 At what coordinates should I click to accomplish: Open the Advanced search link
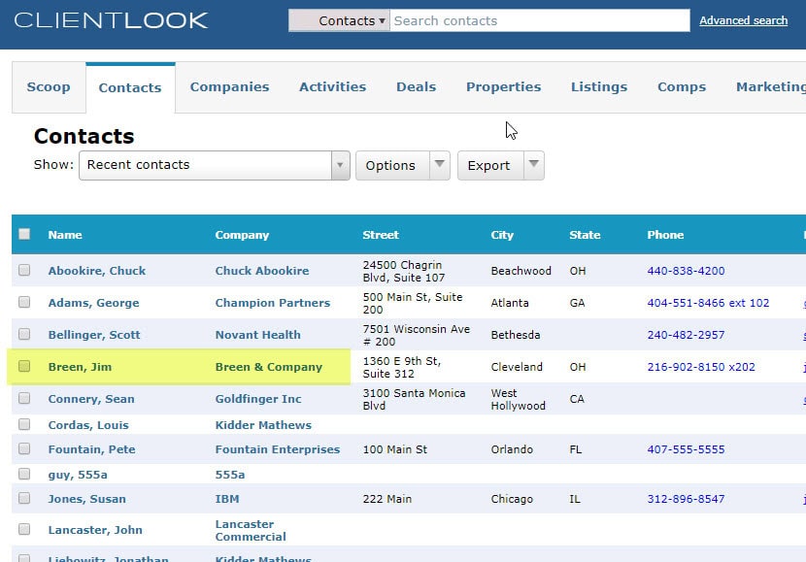click(743, 20)
